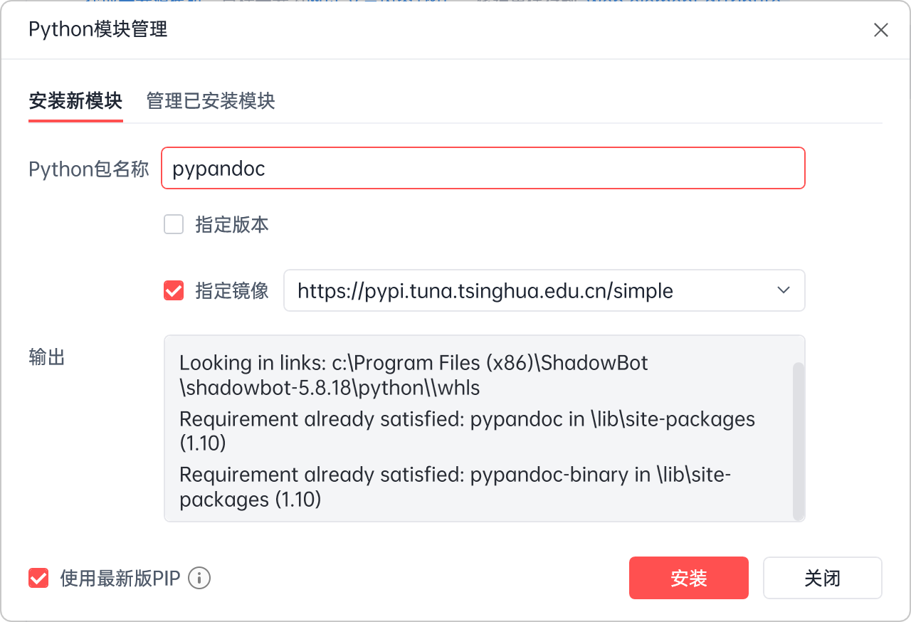Click the output panel's vertical scrollbar
The width and height of the screenshot is (911, 622).
[x=799, y=441]
